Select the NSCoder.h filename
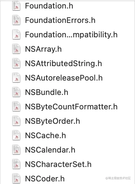Image resolution: width=135 pixels, height=184 pixels. pyautogui.click(x=45, y=179)
